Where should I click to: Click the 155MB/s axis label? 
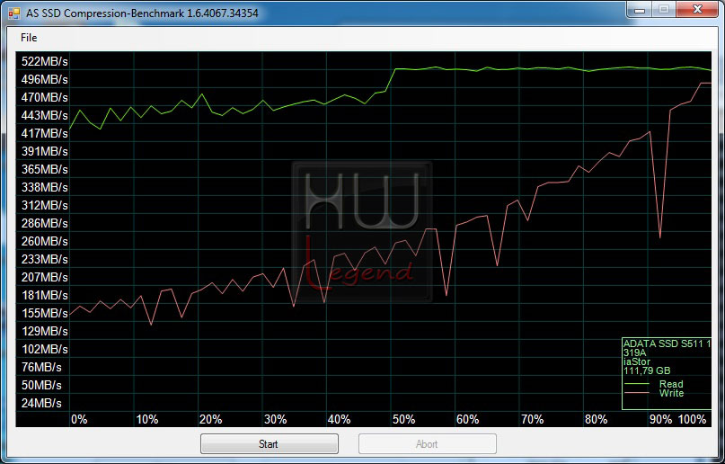[x=44, y=313]
